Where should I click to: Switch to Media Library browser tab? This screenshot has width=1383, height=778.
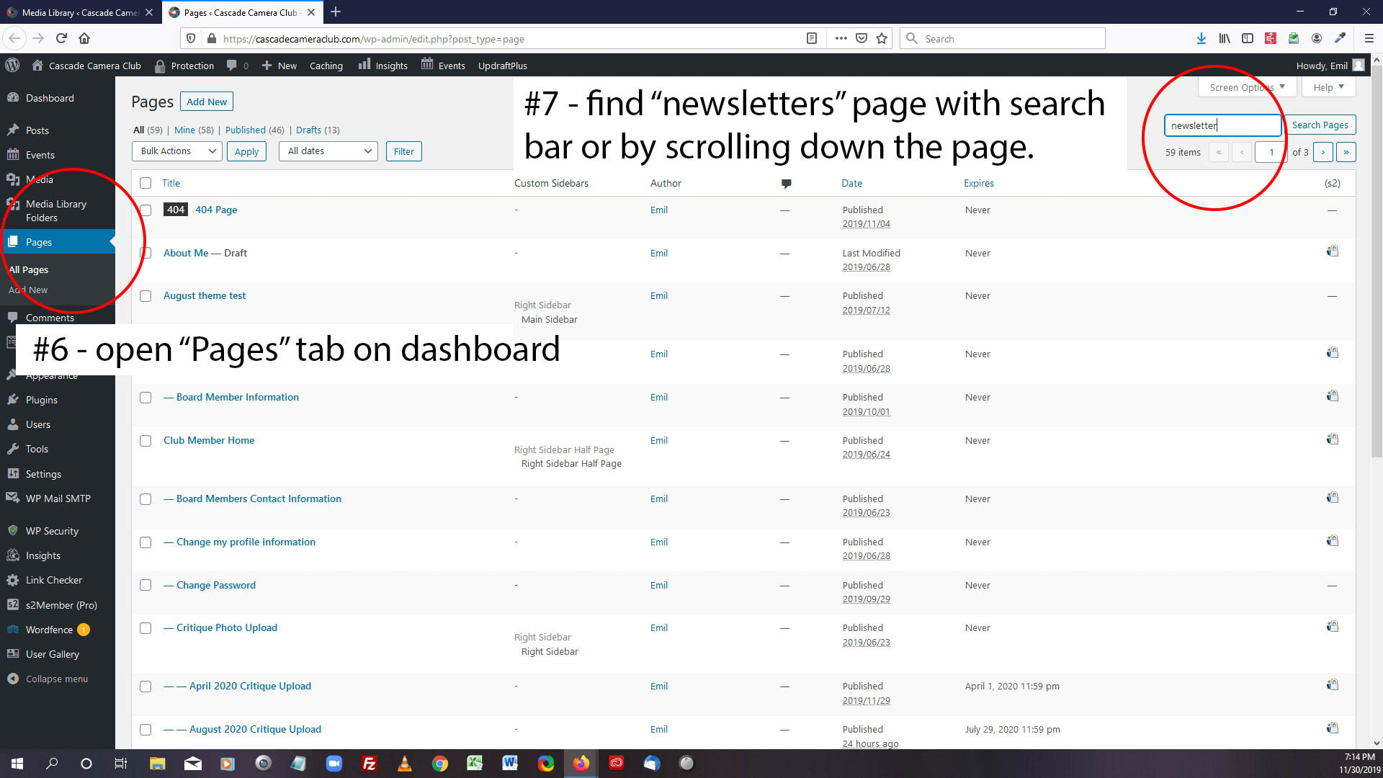point(79,12)
